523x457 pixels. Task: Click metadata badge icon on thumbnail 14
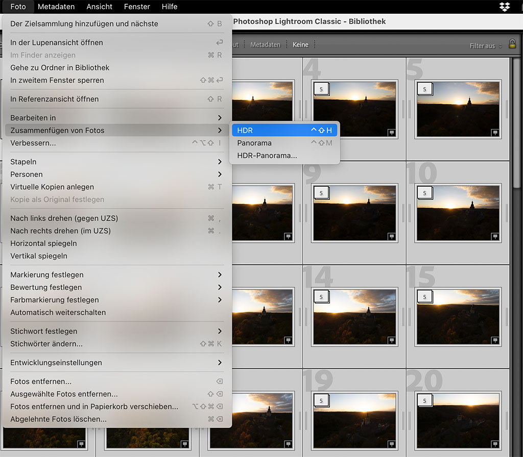(x=392, y=340)
